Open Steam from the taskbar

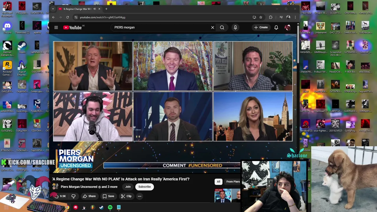[x=101, y=208]
